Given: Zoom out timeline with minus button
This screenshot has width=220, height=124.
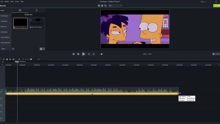Looking at the screenshot, I should click(23, 59).
